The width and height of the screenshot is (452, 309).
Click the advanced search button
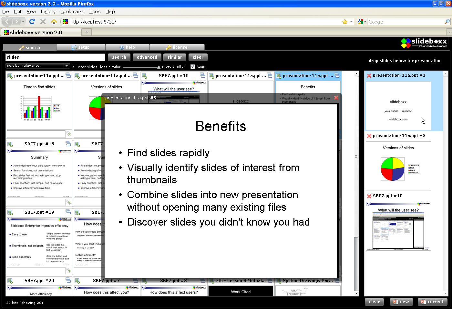(147, 57)
